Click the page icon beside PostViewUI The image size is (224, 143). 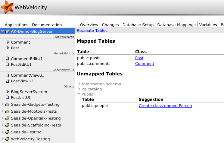click(7, 81)
